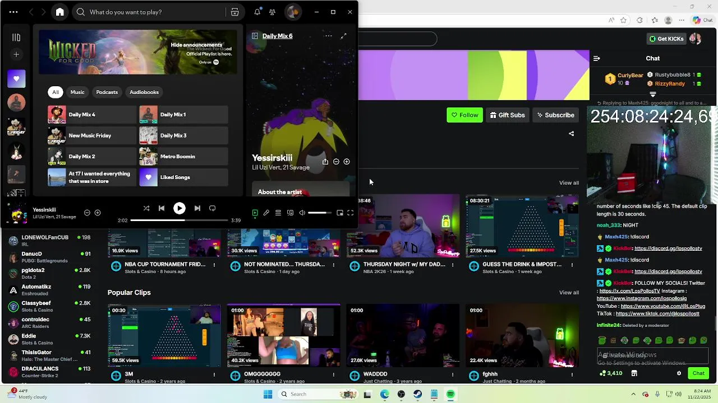Follow the Kick channel
The image size is (718, 403).
[x=464, y=115]
